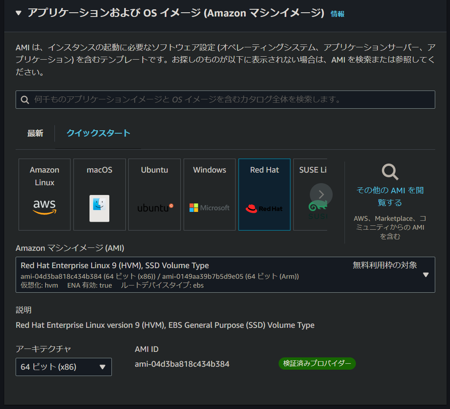Click the large magnifier browse AMI icon
This screenshot has width=450, height=409.
pos(390,172)
